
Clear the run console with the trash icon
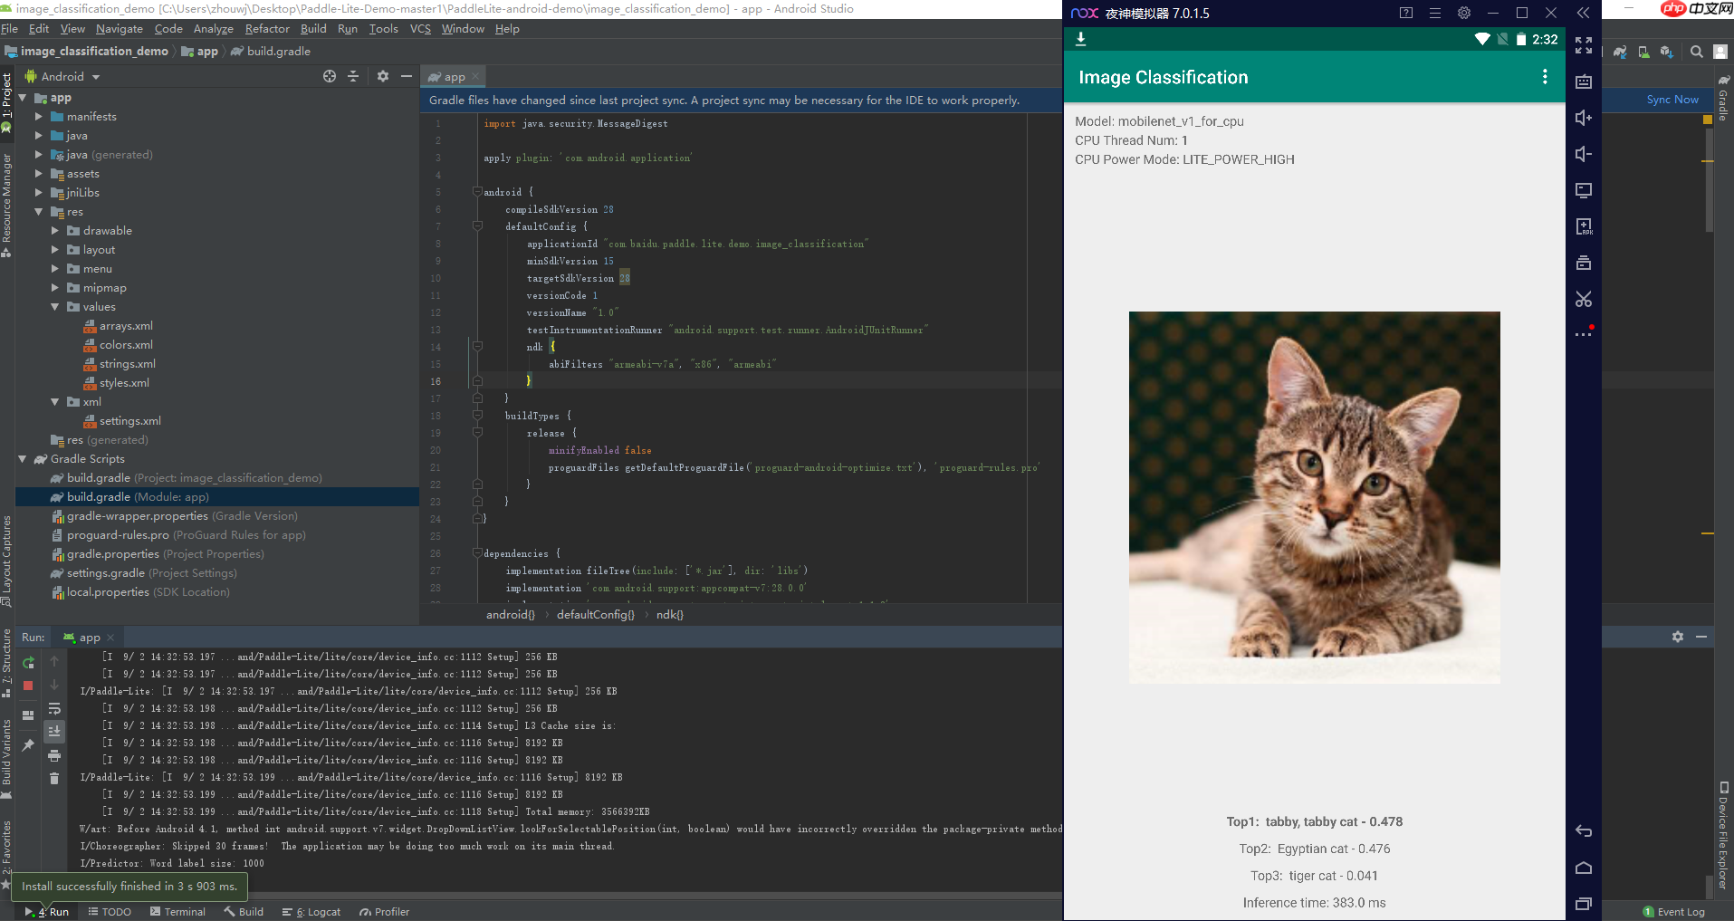pos(54,778)
